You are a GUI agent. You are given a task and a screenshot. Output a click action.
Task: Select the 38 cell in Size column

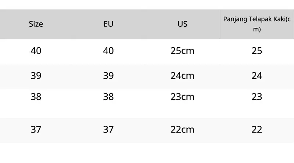click(36, 97)
